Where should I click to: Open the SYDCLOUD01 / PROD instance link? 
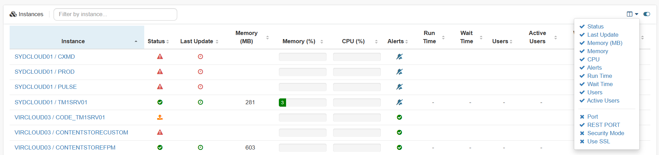[x=45, y=72]
